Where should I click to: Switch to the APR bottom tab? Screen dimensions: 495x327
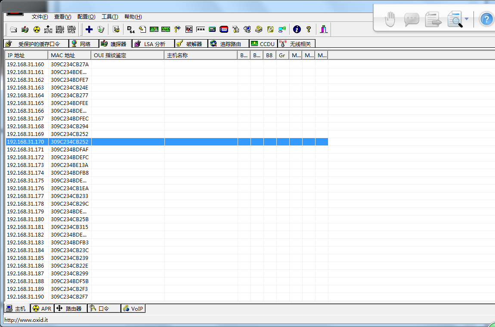tap(42, 308)
